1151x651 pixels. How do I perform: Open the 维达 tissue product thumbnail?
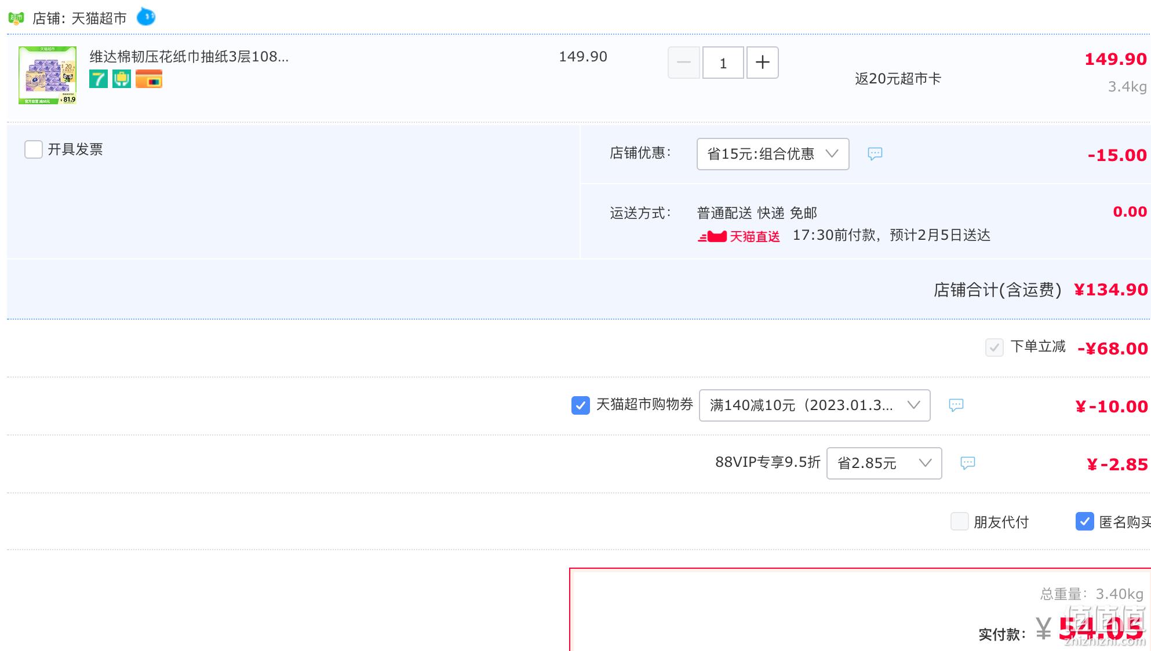pos(48,75)
